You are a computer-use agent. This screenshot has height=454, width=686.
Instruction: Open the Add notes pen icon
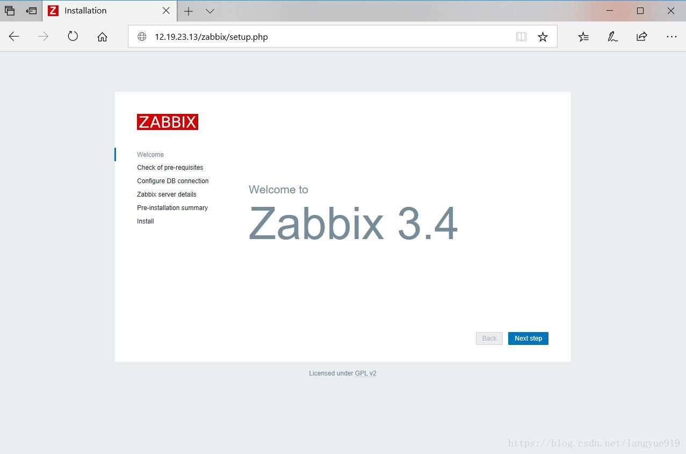(612, 37)
